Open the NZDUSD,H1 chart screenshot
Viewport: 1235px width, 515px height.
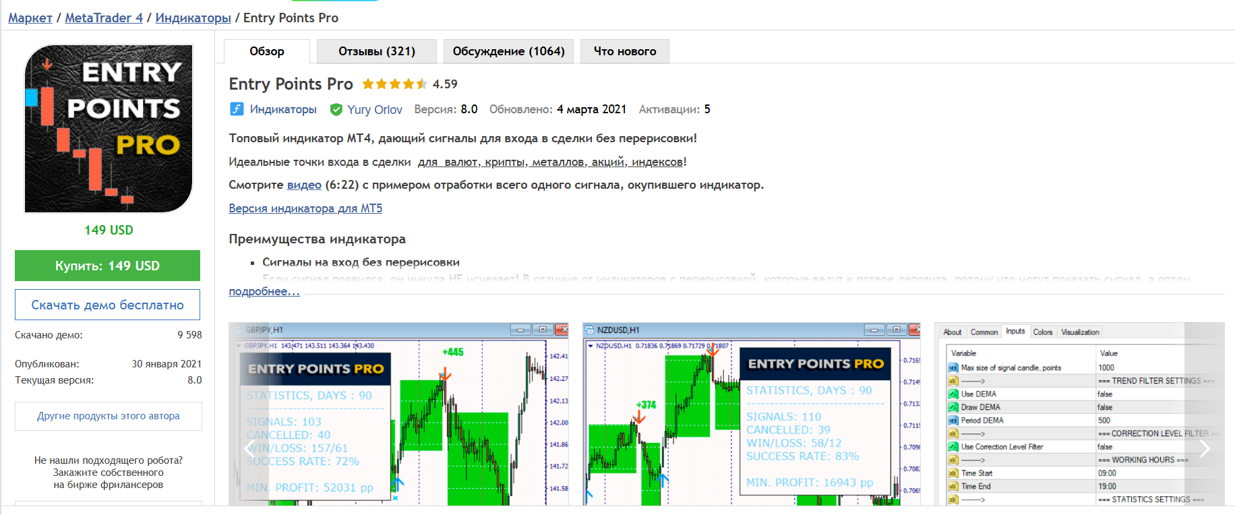coord(752,414)
